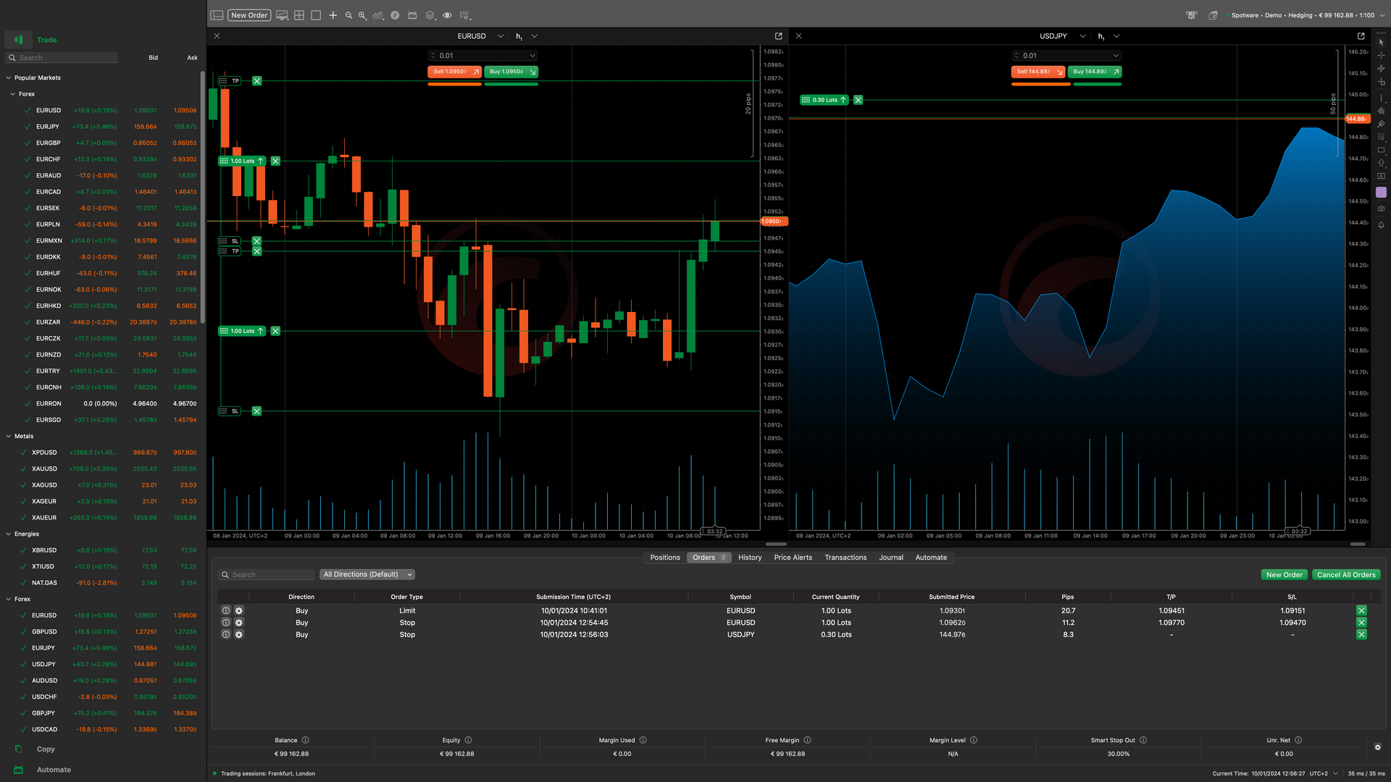
Task: Click the zoom out magnifier icon
Action: click(348, 15)
